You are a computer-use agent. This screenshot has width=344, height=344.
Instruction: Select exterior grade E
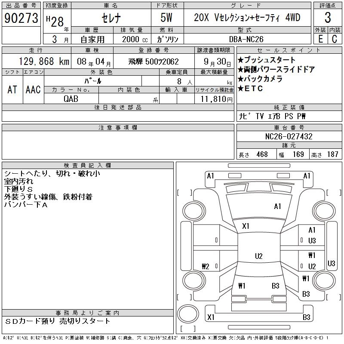tap(320, 39)
